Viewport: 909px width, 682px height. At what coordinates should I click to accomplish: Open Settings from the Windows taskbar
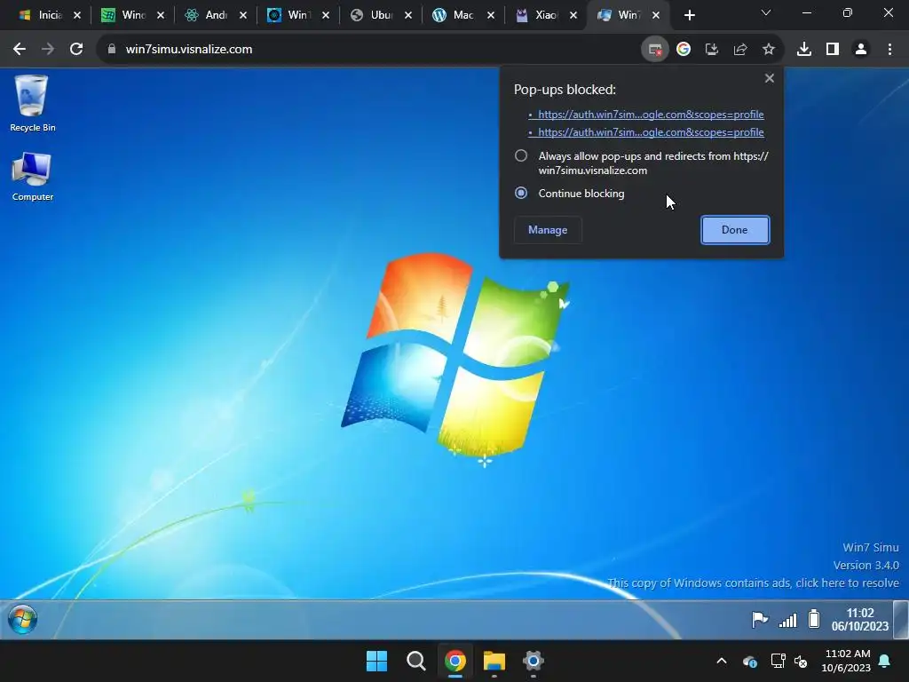534,661
